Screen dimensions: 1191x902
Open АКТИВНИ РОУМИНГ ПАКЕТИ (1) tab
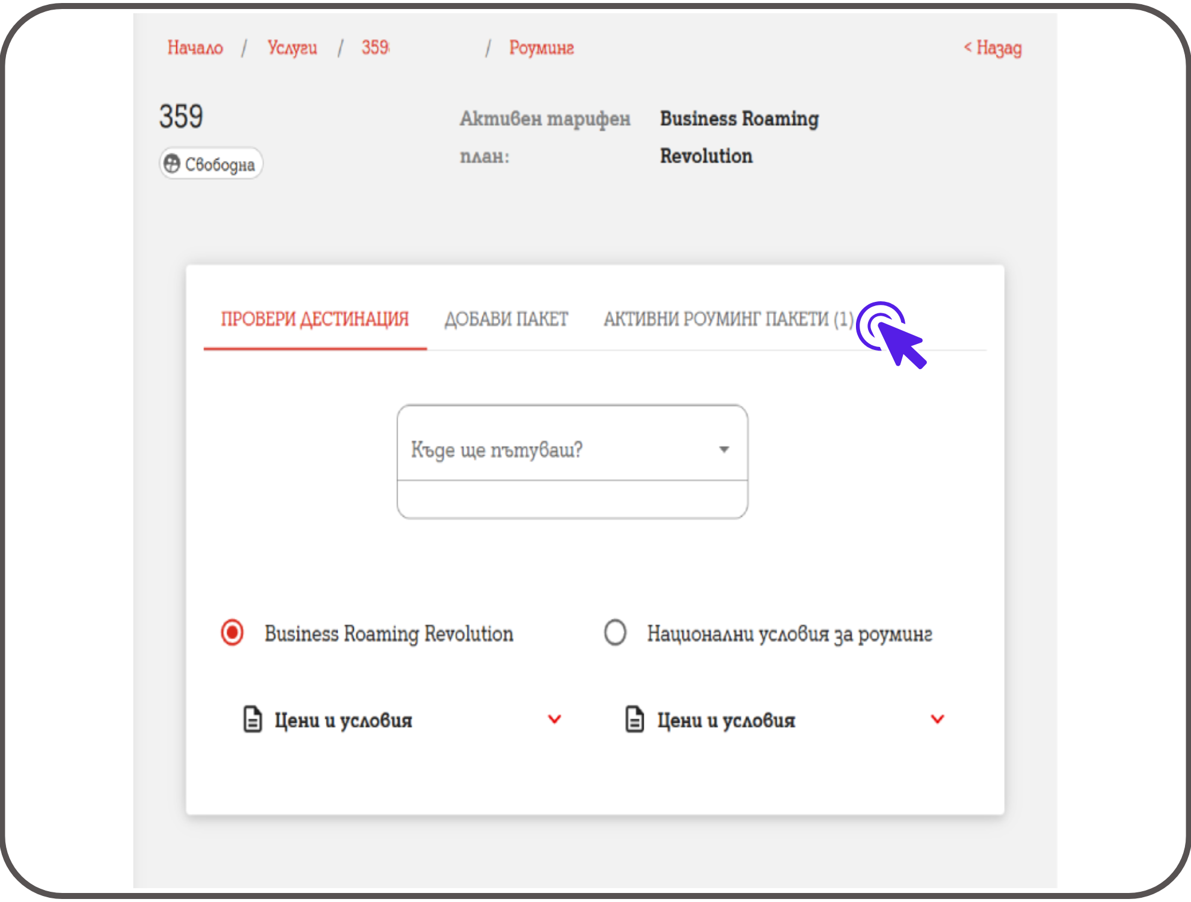728,319
